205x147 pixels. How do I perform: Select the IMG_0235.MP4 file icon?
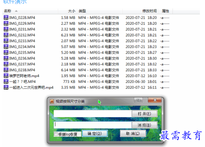[x=6, y=52]
